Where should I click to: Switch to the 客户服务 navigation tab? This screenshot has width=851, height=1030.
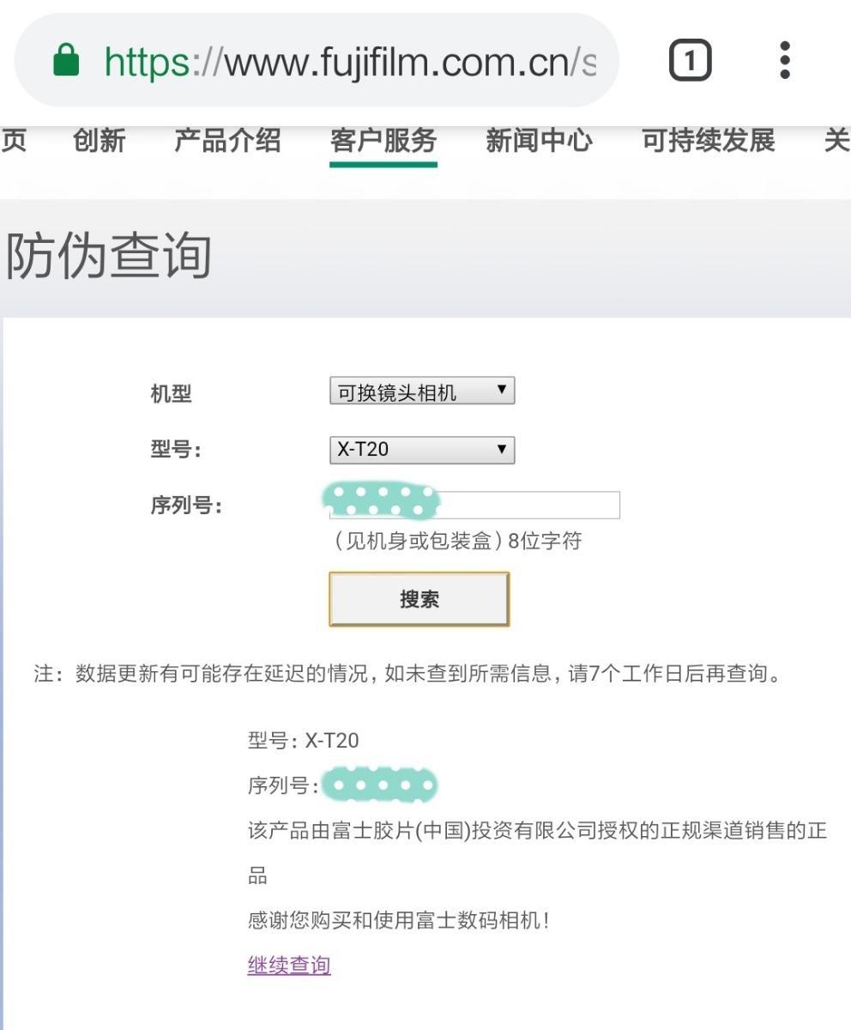pos(383,141)
